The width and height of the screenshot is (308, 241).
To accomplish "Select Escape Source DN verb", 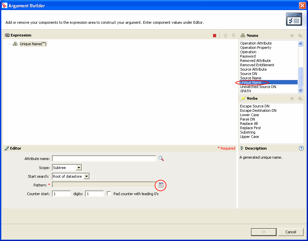I will pos(254,106).
